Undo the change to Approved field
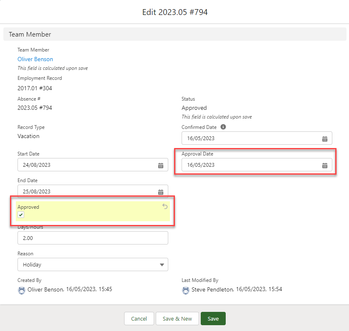 165,207
